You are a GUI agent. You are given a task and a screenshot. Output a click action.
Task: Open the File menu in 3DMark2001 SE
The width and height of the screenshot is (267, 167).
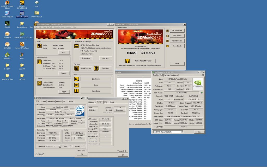point(36,27)
